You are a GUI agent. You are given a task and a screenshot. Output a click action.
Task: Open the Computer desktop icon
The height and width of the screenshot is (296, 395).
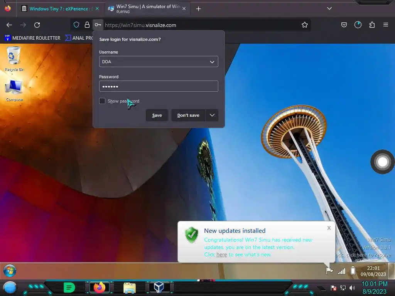click(x=14, y=91)
